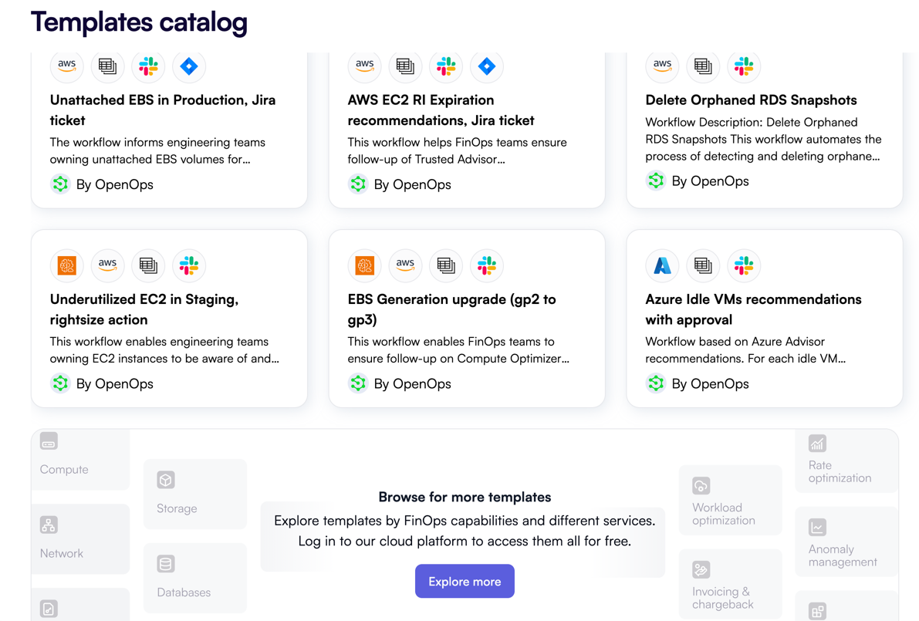
Task: Click the Compute category icon
Action: pyautogui.click(x=49, y=441)
